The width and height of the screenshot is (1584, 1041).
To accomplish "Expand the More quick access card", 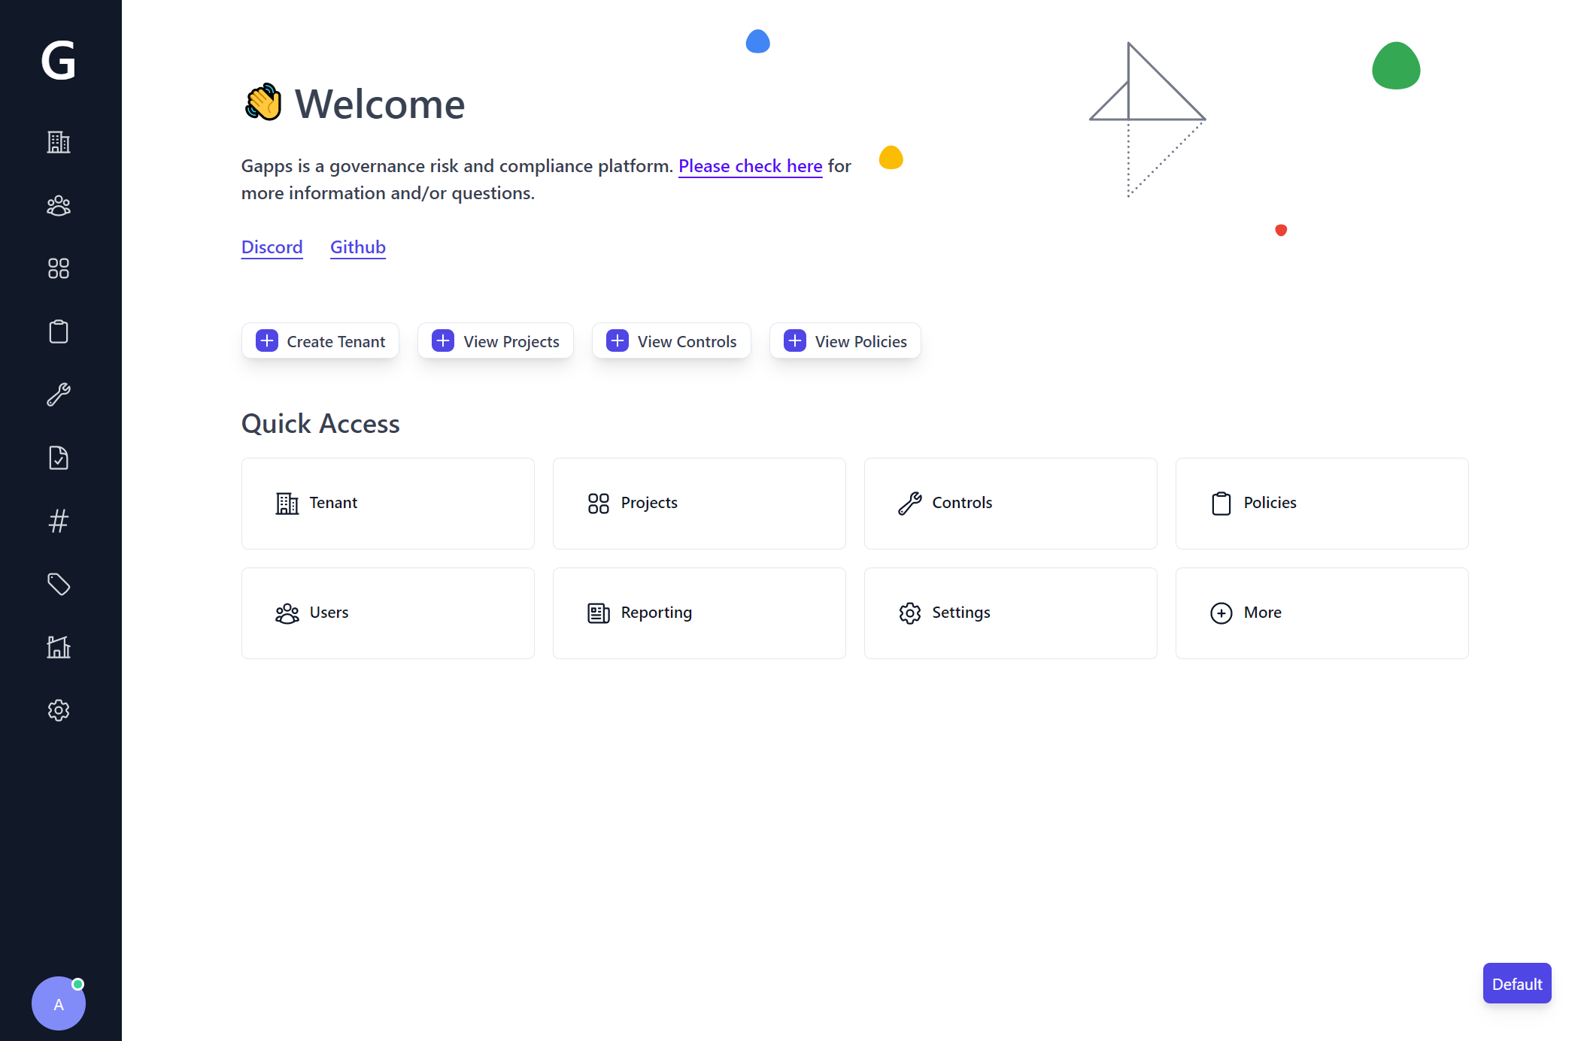I will point(1322,613).
